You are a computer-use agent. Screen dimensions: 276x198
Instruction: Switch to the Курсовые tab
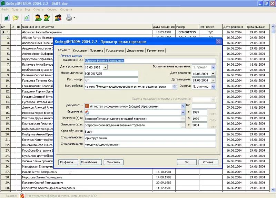click(80, 51)
